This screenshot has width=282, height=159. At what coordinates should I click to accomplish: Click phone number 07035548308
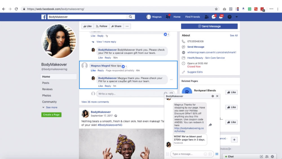tap(195, 41)
